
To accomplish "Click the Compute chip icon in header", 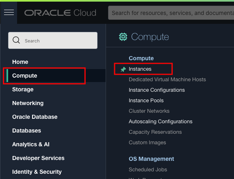I will pyautogui.click(x=123, y=37).
